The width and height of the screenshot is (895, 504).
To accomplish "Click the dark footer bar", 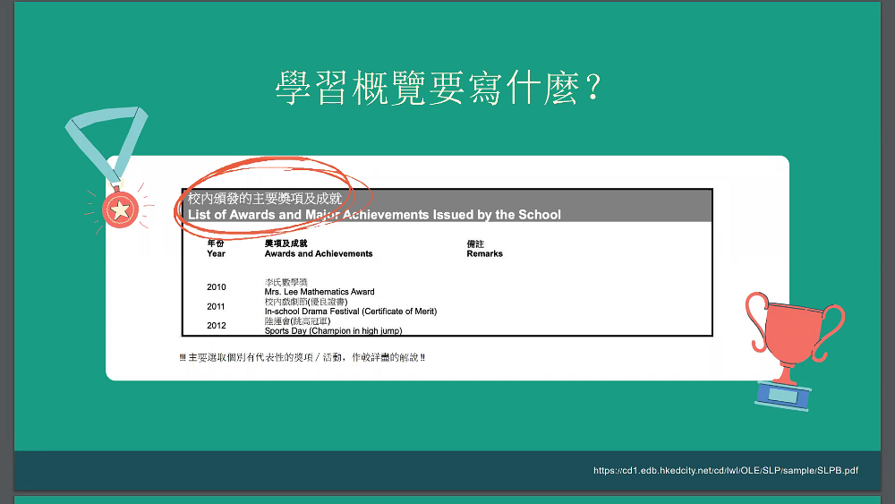I will tap(447, 470).
